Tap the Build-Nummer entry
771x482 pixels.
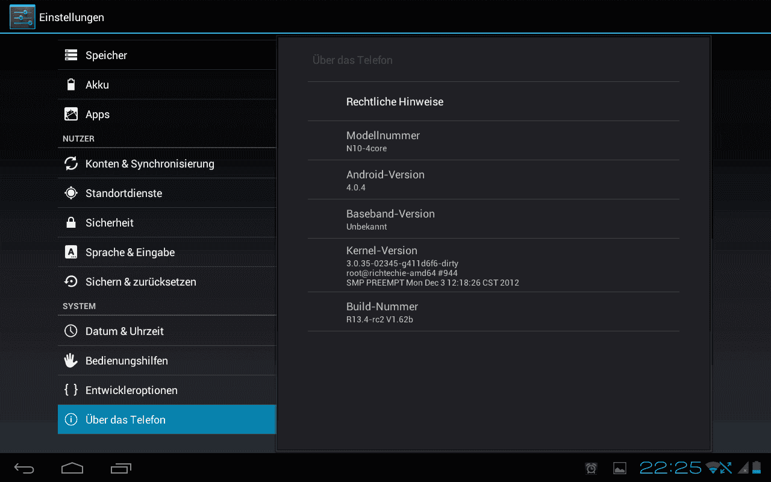click(x=493, y=312)
